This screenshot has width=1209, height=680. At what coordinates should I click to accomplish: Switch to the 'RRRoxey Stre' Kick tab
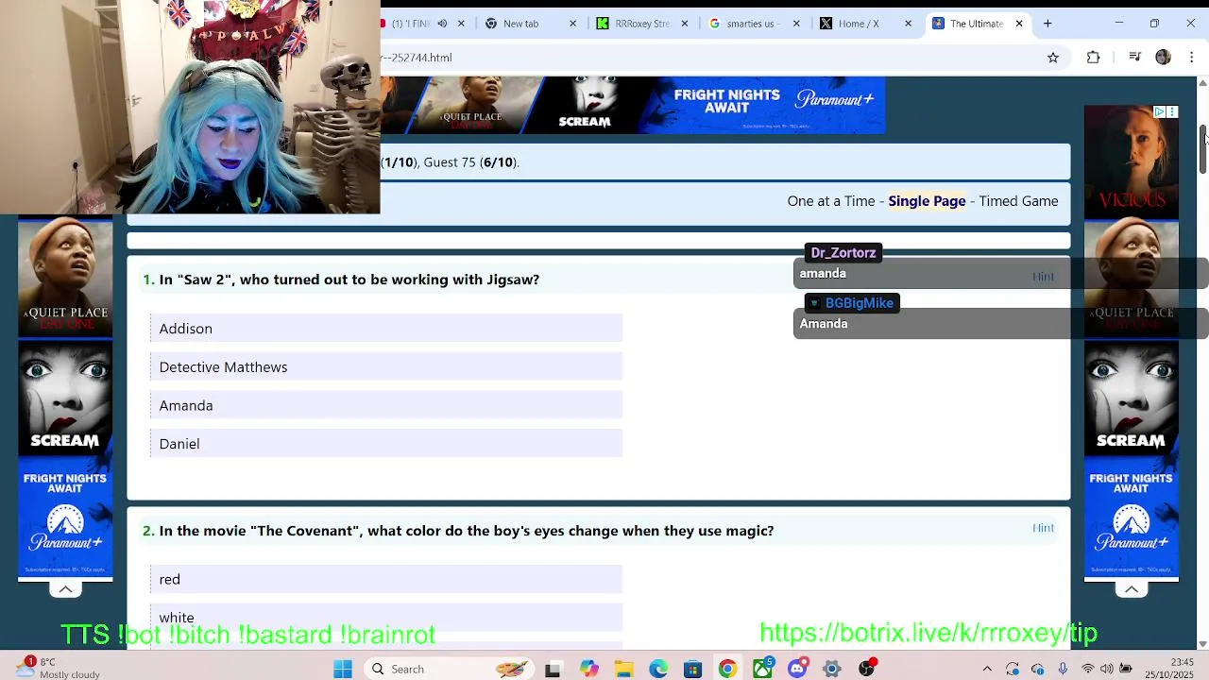point(641,24)
